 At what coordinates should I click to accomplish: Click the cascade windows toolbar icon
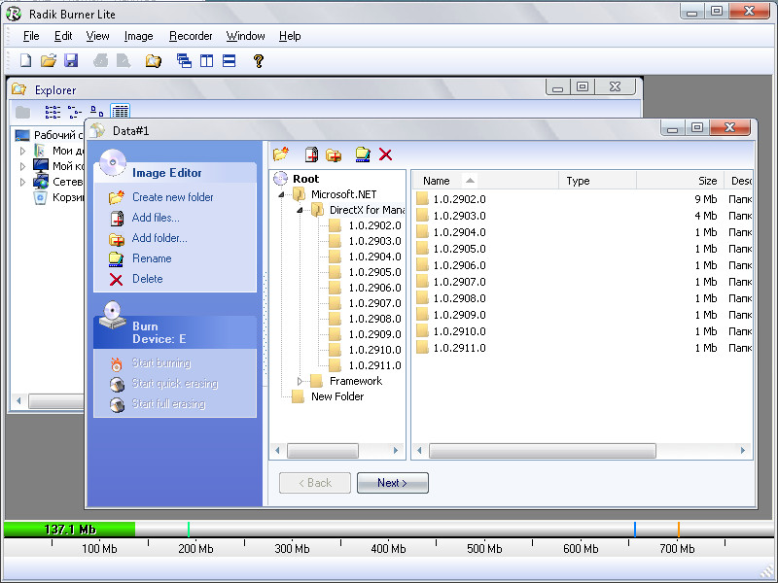[184, 61]
